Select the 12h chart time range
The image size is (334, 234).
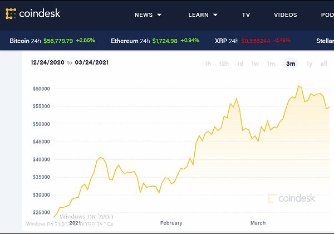(224, 64)
